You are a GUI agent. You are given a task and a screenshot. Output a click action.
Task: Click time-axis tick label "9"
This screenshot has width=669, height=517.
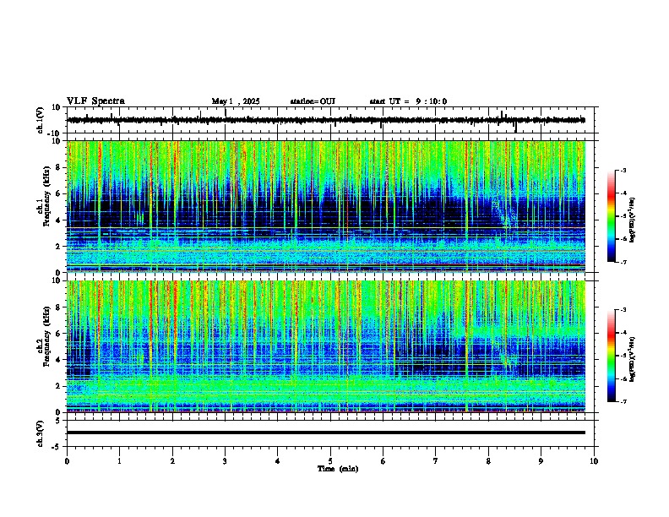[541, 461]
